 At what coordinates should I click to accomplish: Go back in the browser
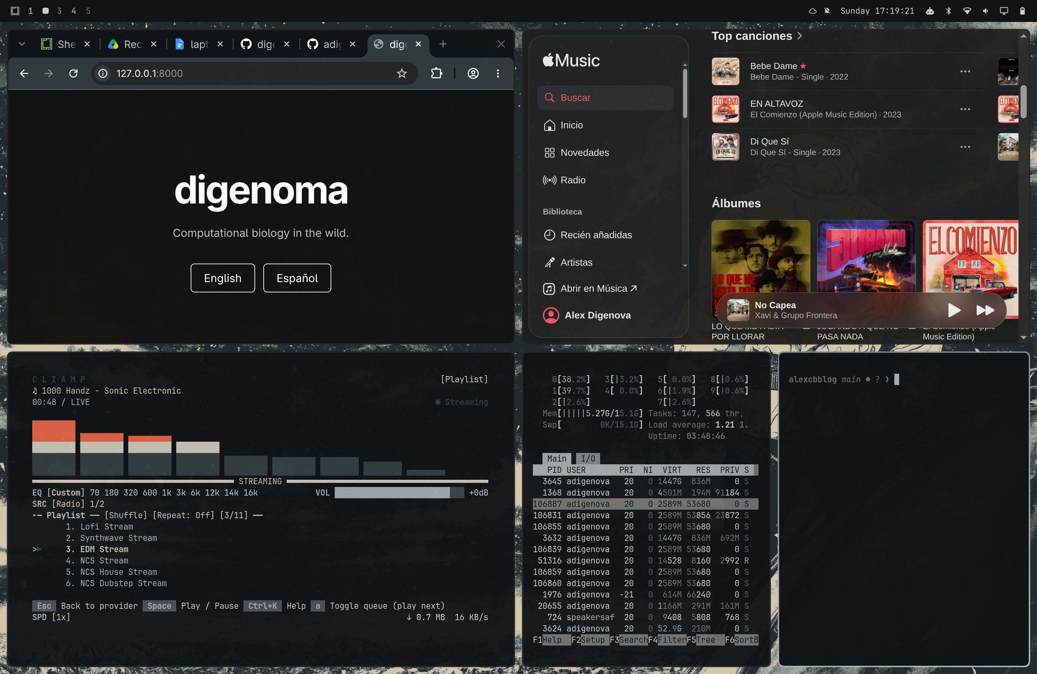(24, 73)
